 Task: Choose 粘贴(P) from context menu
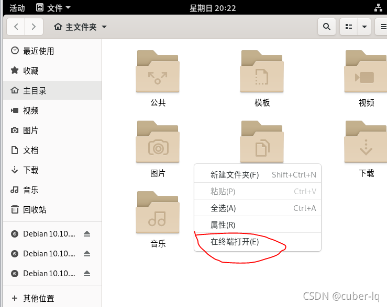pos(258,191)
